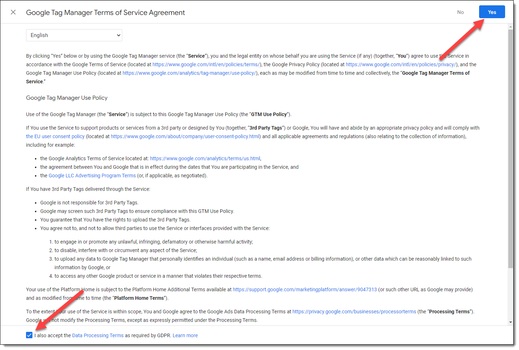This screenshot has width=519, height=350.
Task: Open the user-consent-policy.html URL
Action: [185, 136]
